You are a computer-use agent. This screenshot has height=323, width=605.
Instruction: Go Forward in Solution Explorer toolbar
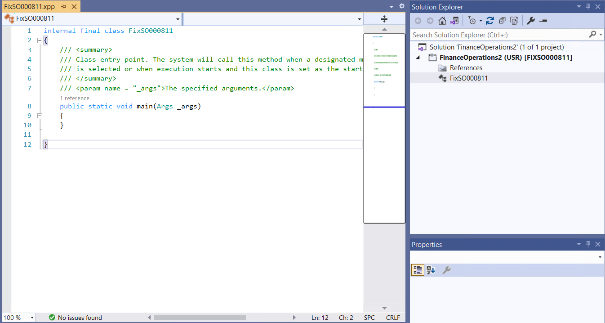tap(430, 21)
